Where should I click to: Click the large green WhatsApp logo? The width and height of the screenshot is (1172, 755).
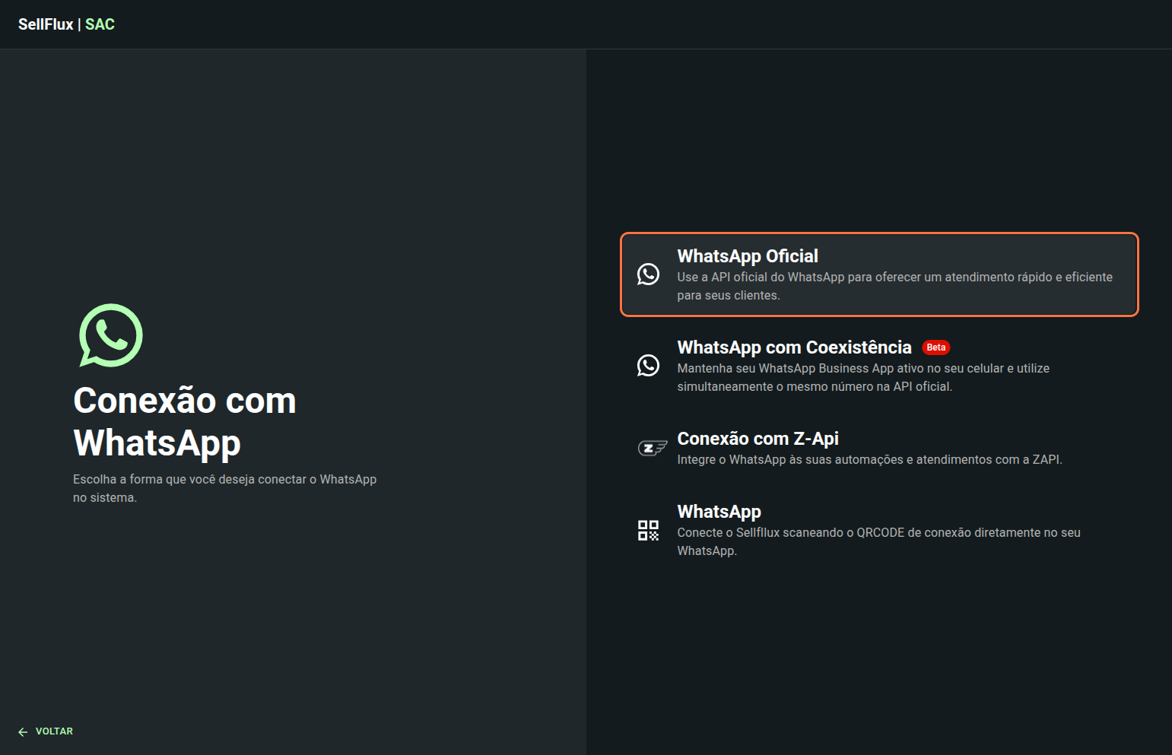point(111,335)
